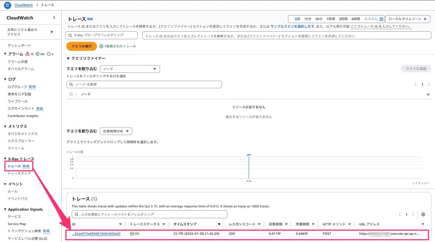Viewport: 435px width, 242px height.
Task: Sort by トレースステータス column arrow
Action: 164,224
